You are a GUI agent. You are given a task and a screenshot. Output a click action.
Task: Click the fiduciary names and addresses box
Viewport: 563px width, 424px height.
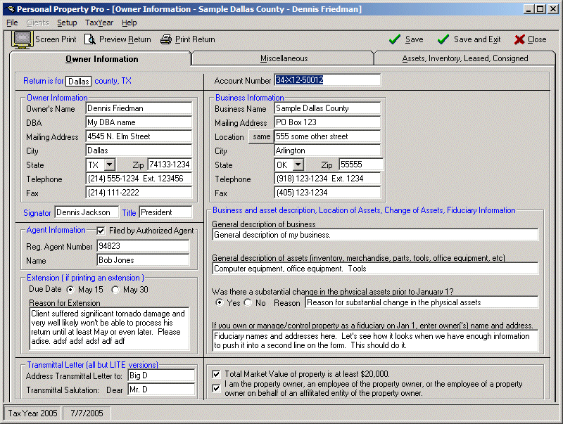tap(375, 341)
